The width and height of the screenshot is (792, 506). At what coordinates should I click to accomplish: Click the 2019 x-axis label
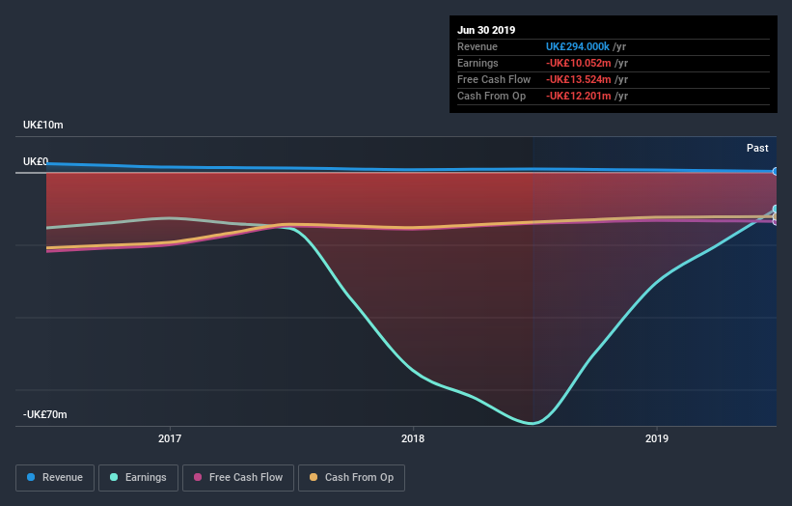657,438
